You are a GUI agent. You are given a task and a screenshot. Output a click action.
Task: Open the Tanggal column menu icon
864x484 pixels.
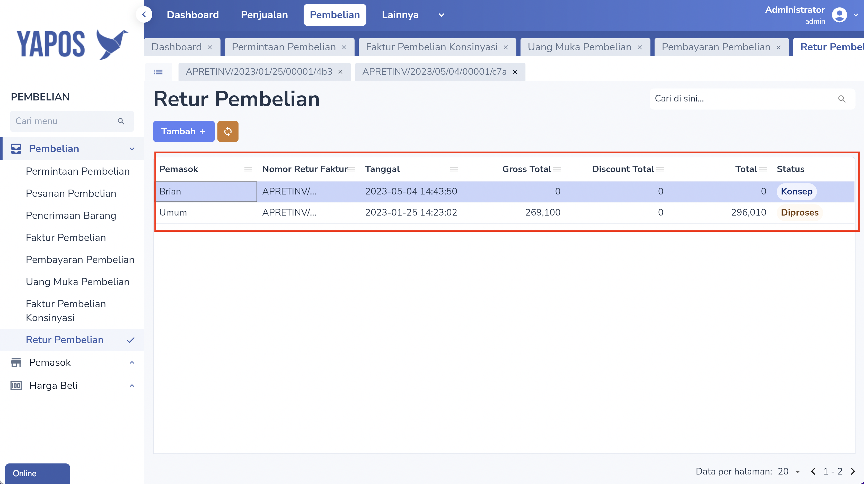click(x=454, y=169)
